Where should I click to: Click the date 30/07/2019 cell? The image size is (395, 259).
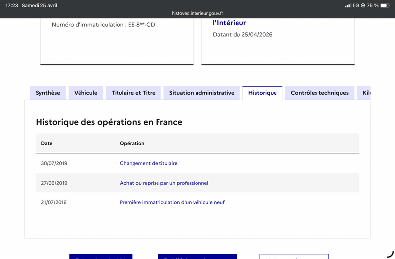click(x=54, y=163)
